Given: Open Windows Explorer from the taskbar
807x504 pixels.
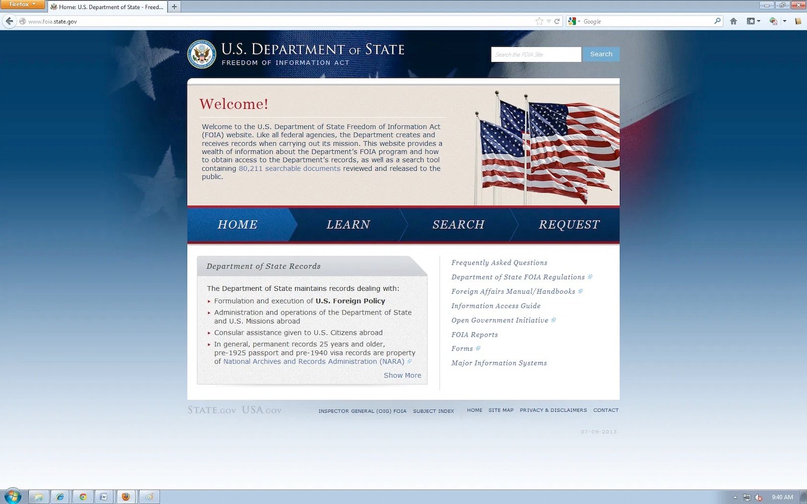Looking at the screenshot, I should click(38, 497).
